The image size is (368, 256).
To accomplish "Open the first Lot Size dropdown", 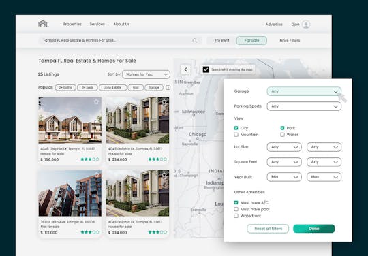I will coord(284,147).
